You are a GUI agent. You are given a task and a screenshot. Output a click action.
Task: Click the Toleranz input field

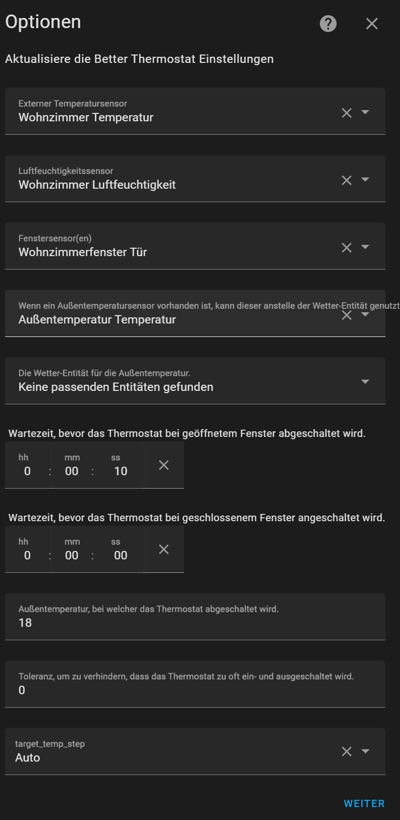(x=195, y=690)
